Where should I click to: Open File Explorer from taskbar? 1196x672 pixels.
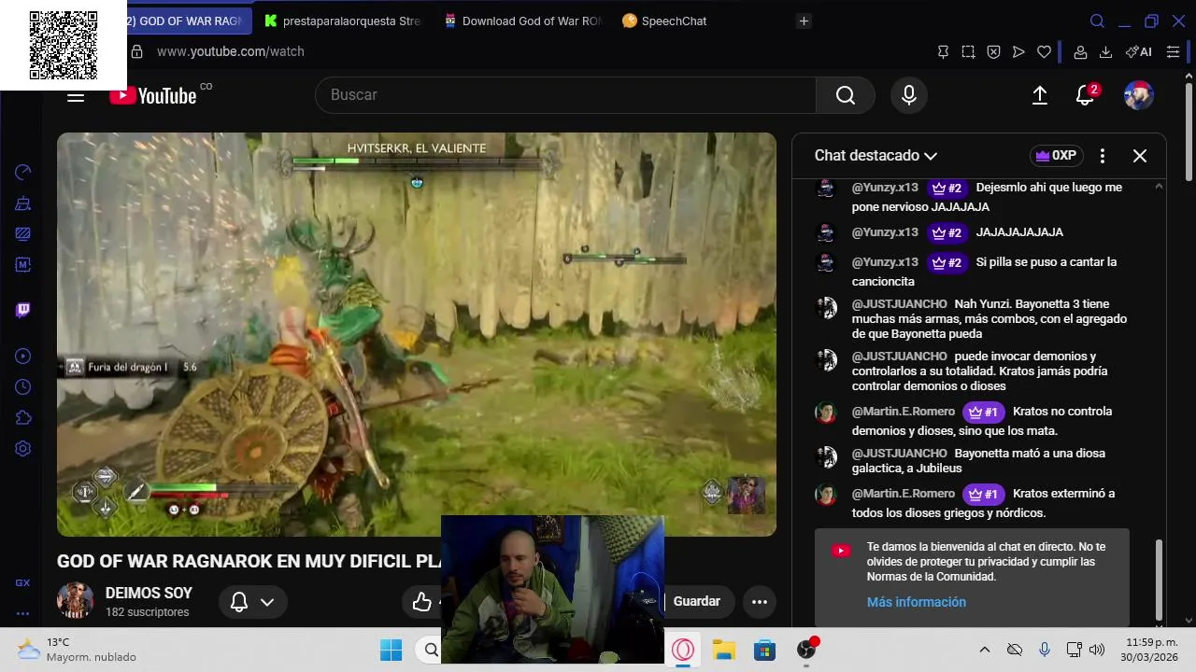pos(724,650)
